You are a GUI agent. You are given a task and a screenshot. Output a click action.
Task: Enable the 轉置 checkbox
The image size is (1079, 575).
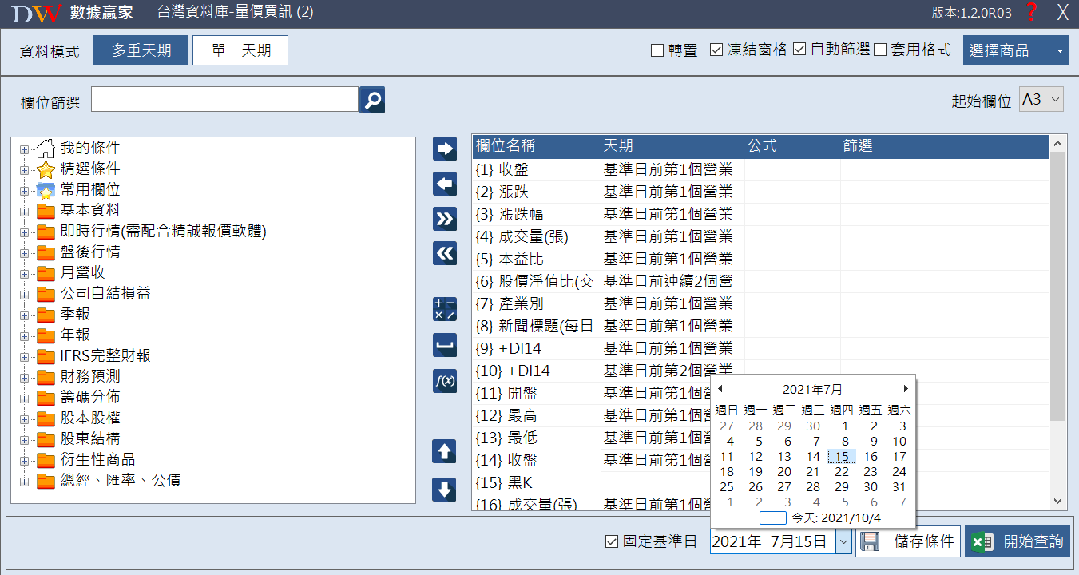pos(657,50)
